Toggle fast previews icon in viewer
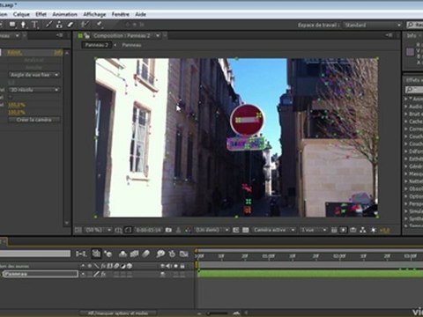 pyautogui.click(x=343, y=230)
